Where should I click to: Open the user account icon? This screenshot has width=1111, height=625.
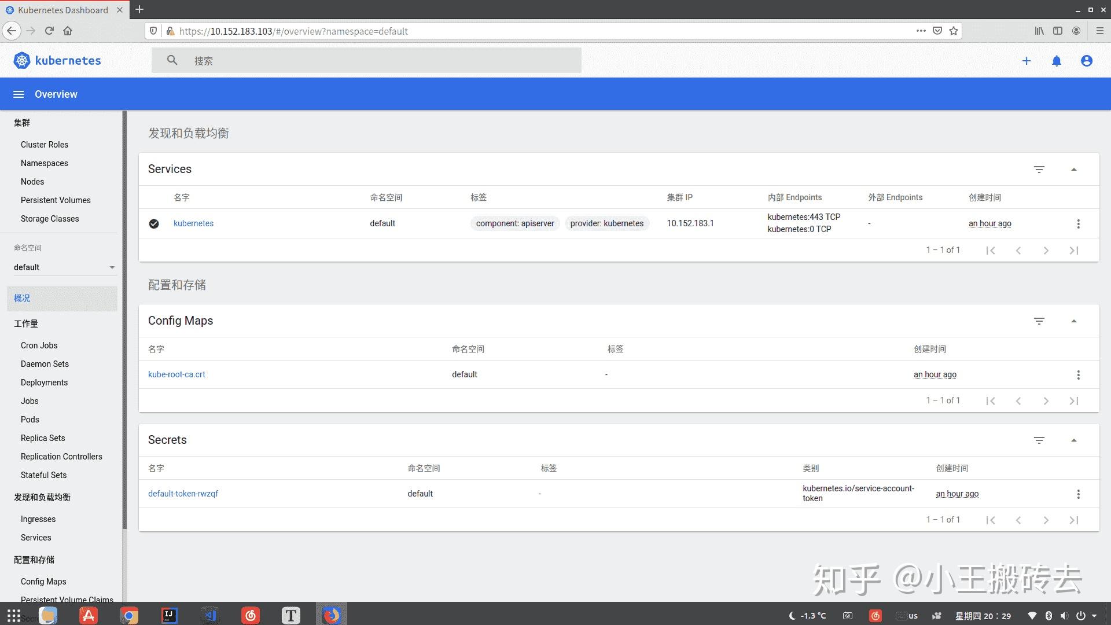(1086, 61)
